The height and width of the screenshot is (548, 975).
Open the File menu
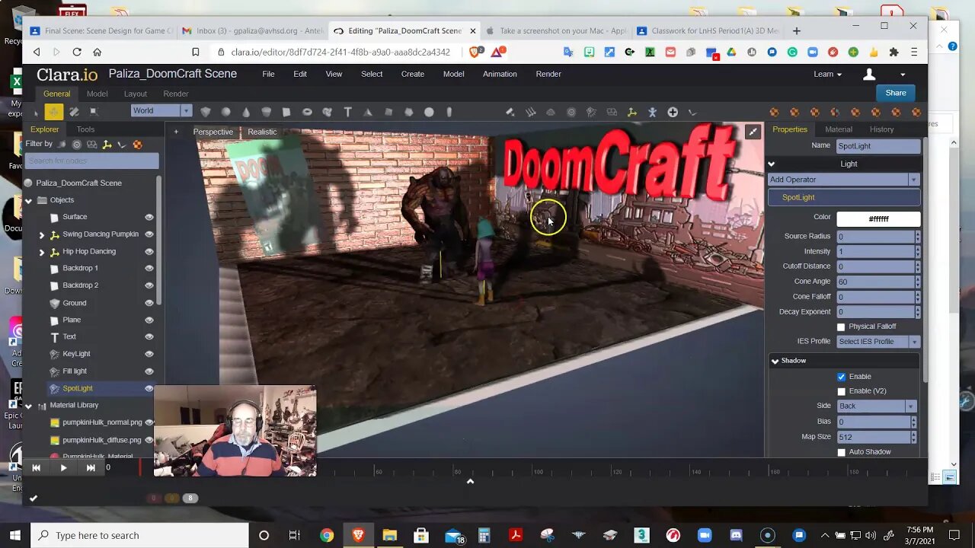pyautogui.click(x=268, y=74)
